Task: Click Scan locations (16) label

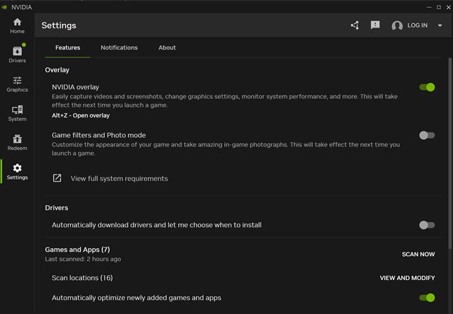Action: [82, 278]
